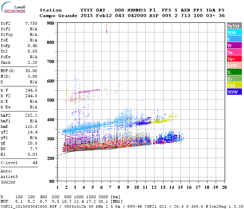244x209 pixels.
Task: Click the RSF program value
Action: 154,16
